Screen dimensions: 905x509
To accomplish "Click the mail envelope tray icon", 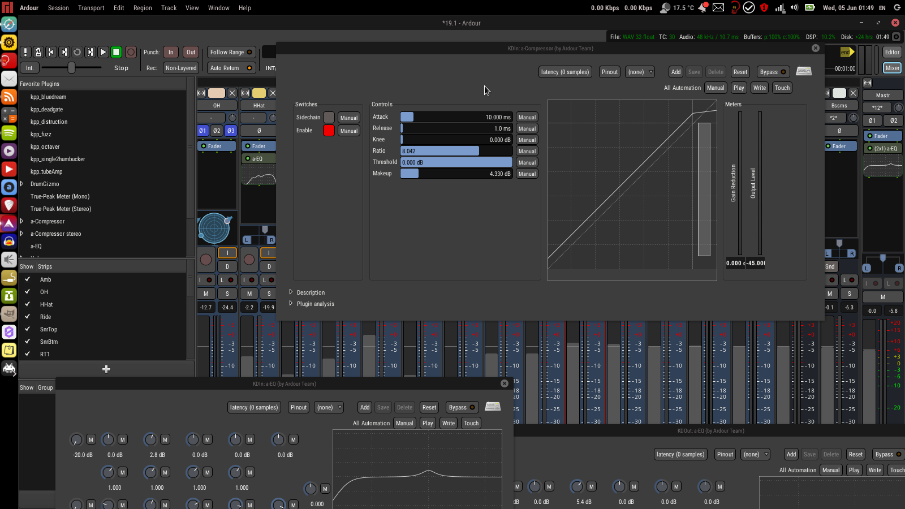I will (718, 8).
